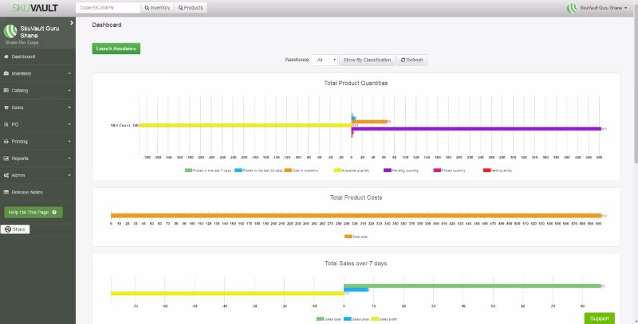Click the Printing printer icon in sidebar
This screenshot has height=324, width=638.
pyautogui.click(x=6, y=142)
